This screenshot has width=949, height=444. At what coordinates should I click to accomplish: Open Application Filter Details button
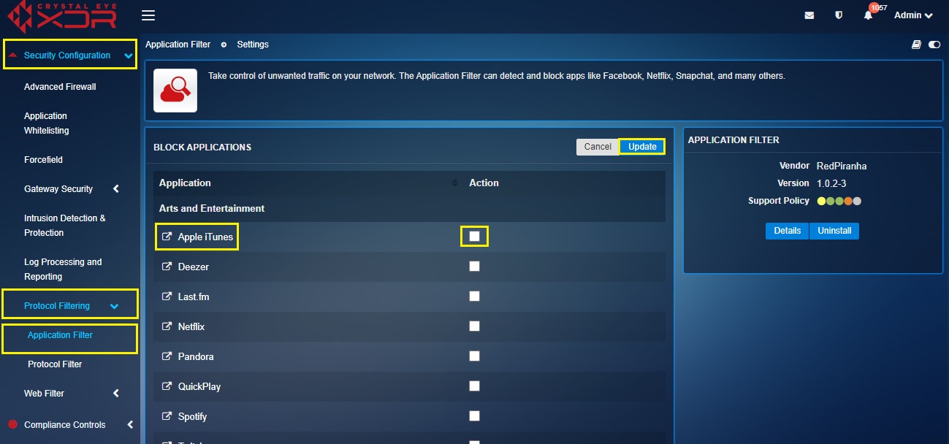(788, 231)
